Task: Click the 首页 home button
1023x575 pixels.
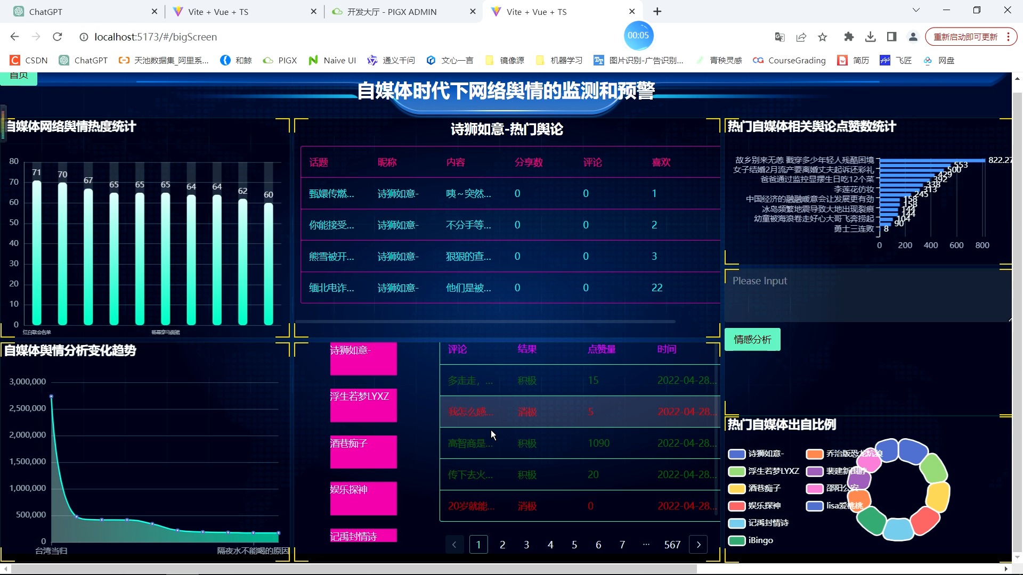Action: coord(19,78)
